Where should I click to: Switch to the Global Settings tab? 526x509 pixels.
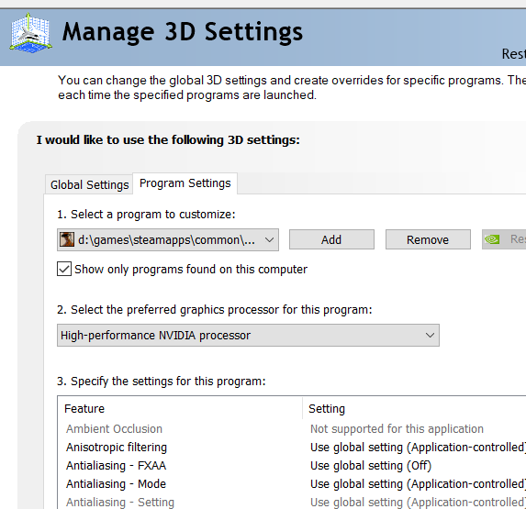89,185
